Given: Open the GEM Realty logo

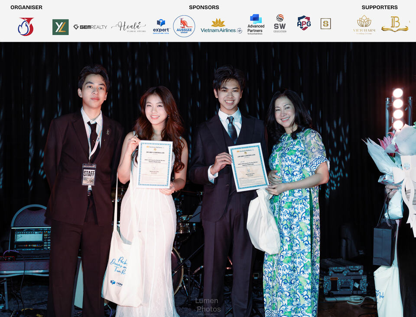Looking at the screenshot, I should (90, 27).
